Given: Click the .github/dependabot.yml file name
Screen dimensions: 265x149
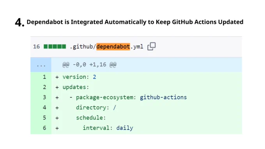Looking at the screenshot, I should 106,47.
